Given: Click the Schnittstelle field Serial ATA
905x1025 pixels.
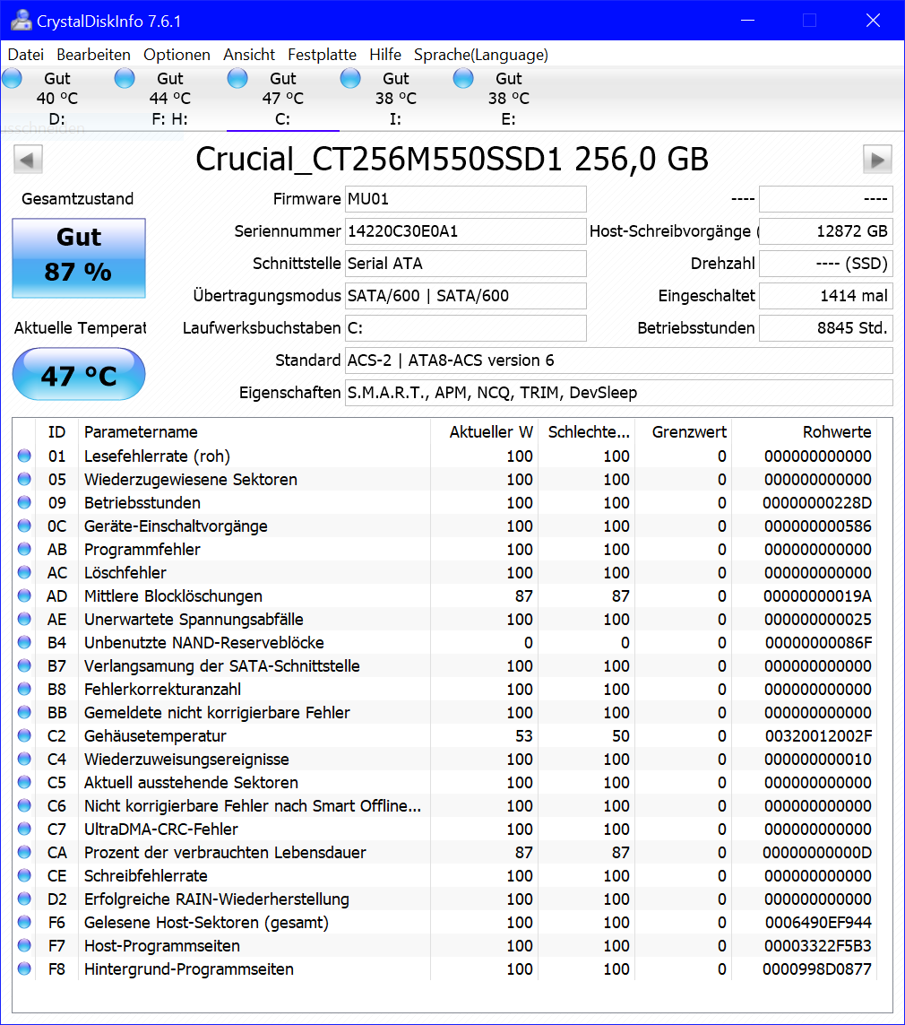Looking at the screenshot, I should coord(466,264).
